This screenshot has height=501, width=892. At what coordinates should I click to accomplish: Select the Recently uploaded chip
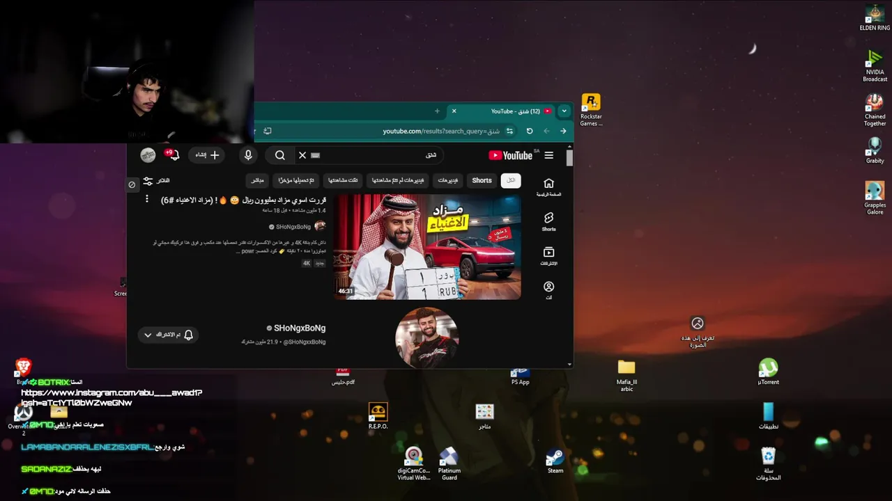point(296,180)
